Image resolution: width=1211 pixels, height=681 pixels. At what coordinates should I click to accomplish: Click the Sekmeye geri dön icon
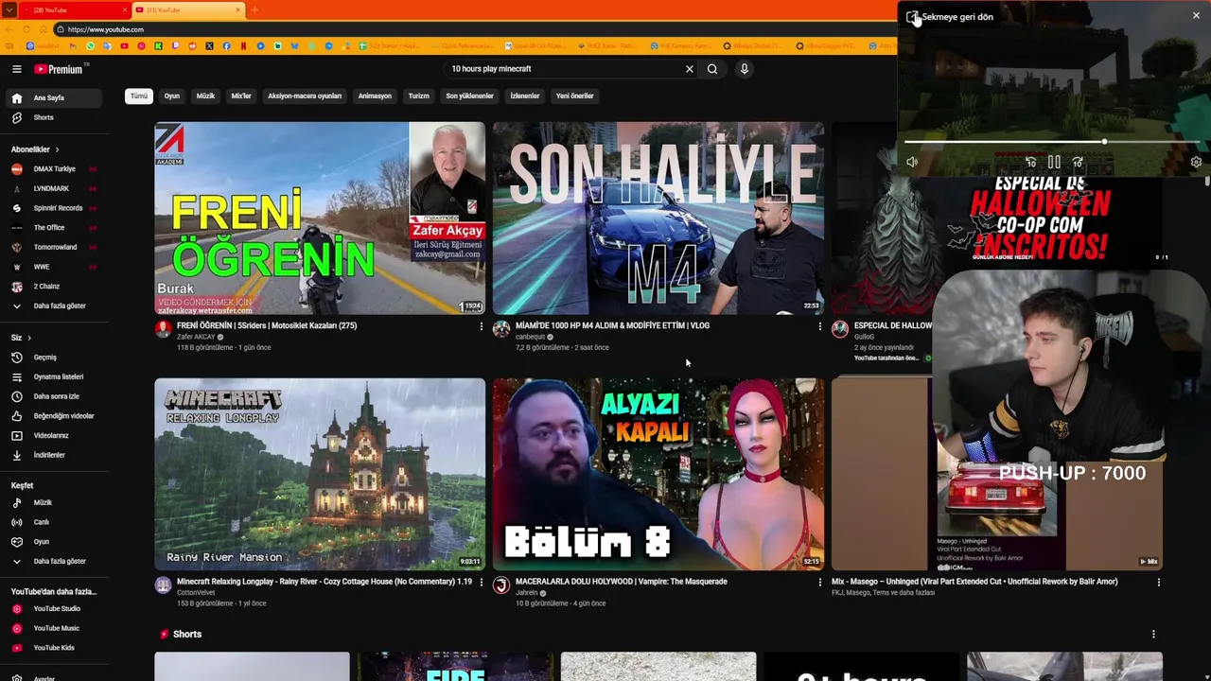tap(912, 17)
